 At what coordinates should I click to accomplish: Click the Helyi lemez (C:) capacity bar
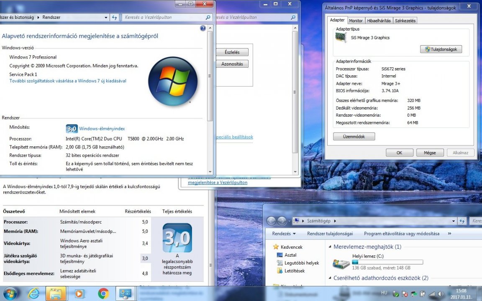pyautogui.click(x=387, y=262)
